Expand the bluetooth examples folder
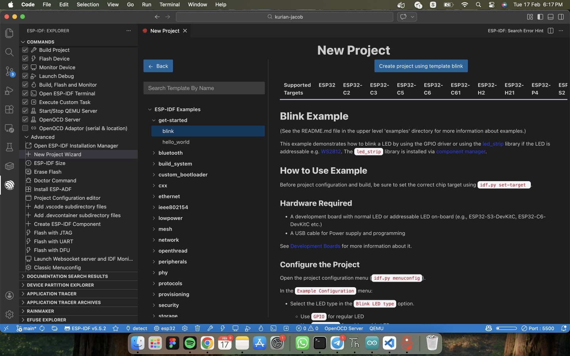This screenshot has height=356, width=570. click(170, 153)
